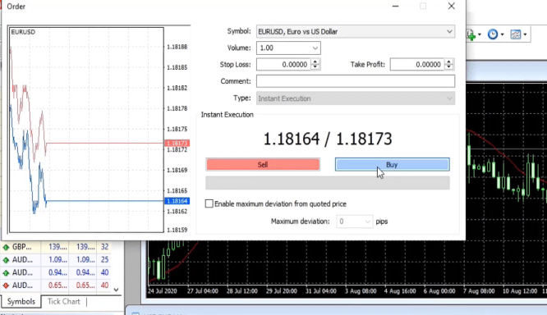This screenshot has height=315, width=547.
Task: Open the Periods clock icon in toolbar
Action: coord(493,34)
